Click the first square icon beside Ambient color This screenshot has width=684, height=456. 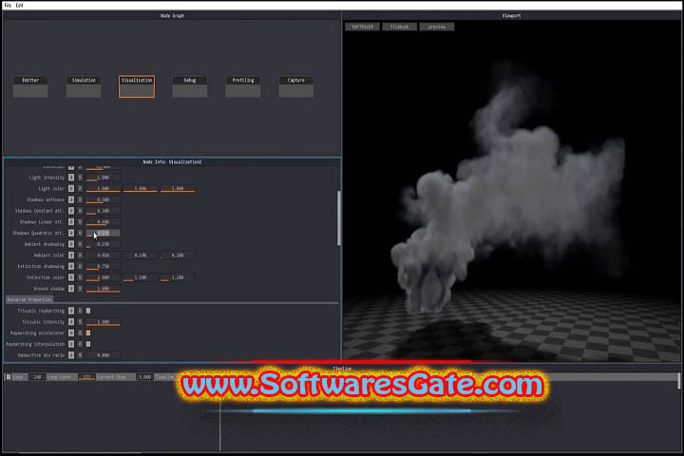coord(71,256)
